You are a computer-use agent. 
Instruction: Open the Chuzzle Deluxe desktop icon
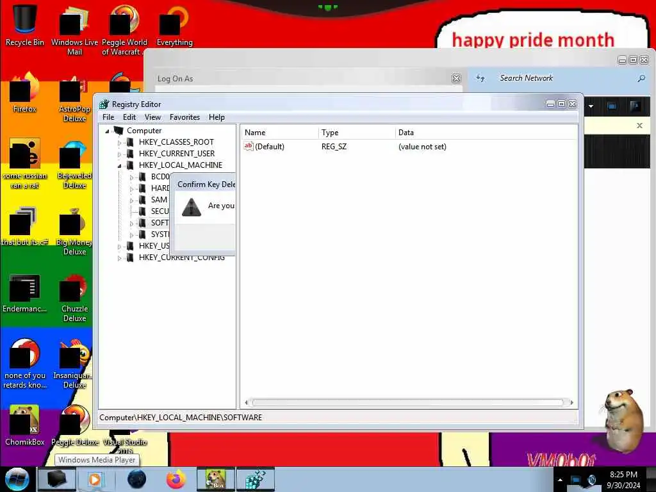click(x=74, y=298)
